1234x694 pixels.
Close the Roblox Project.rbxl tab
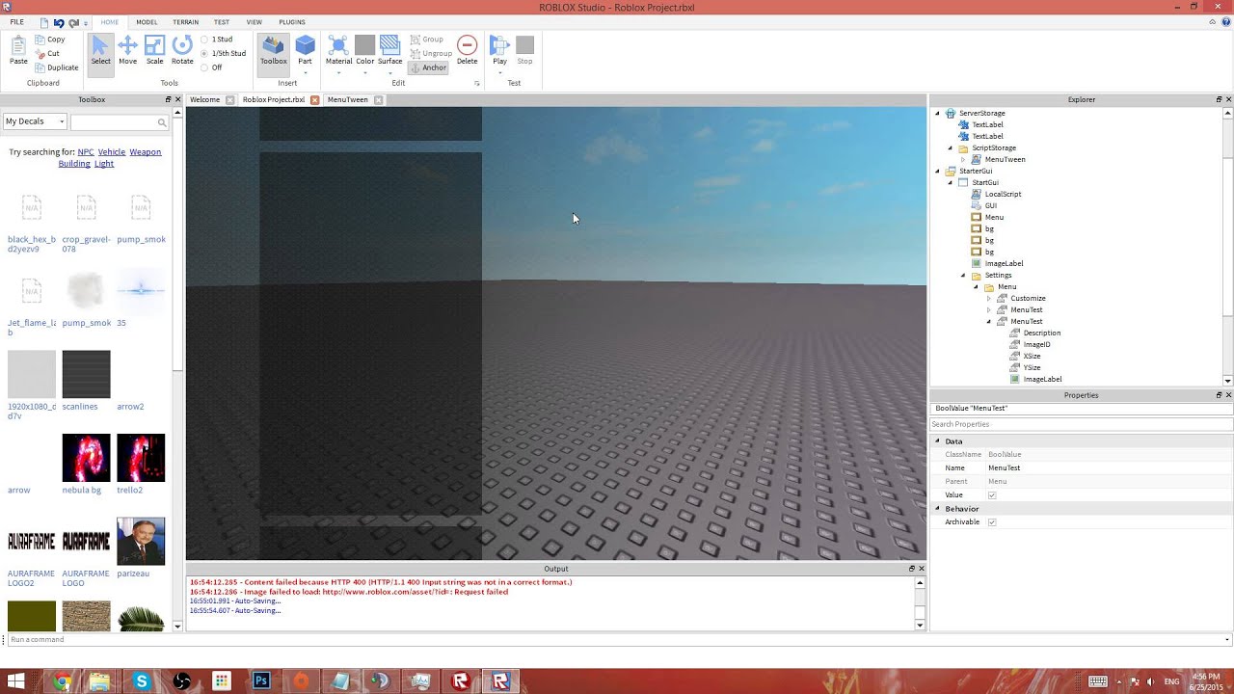(314, 100)
